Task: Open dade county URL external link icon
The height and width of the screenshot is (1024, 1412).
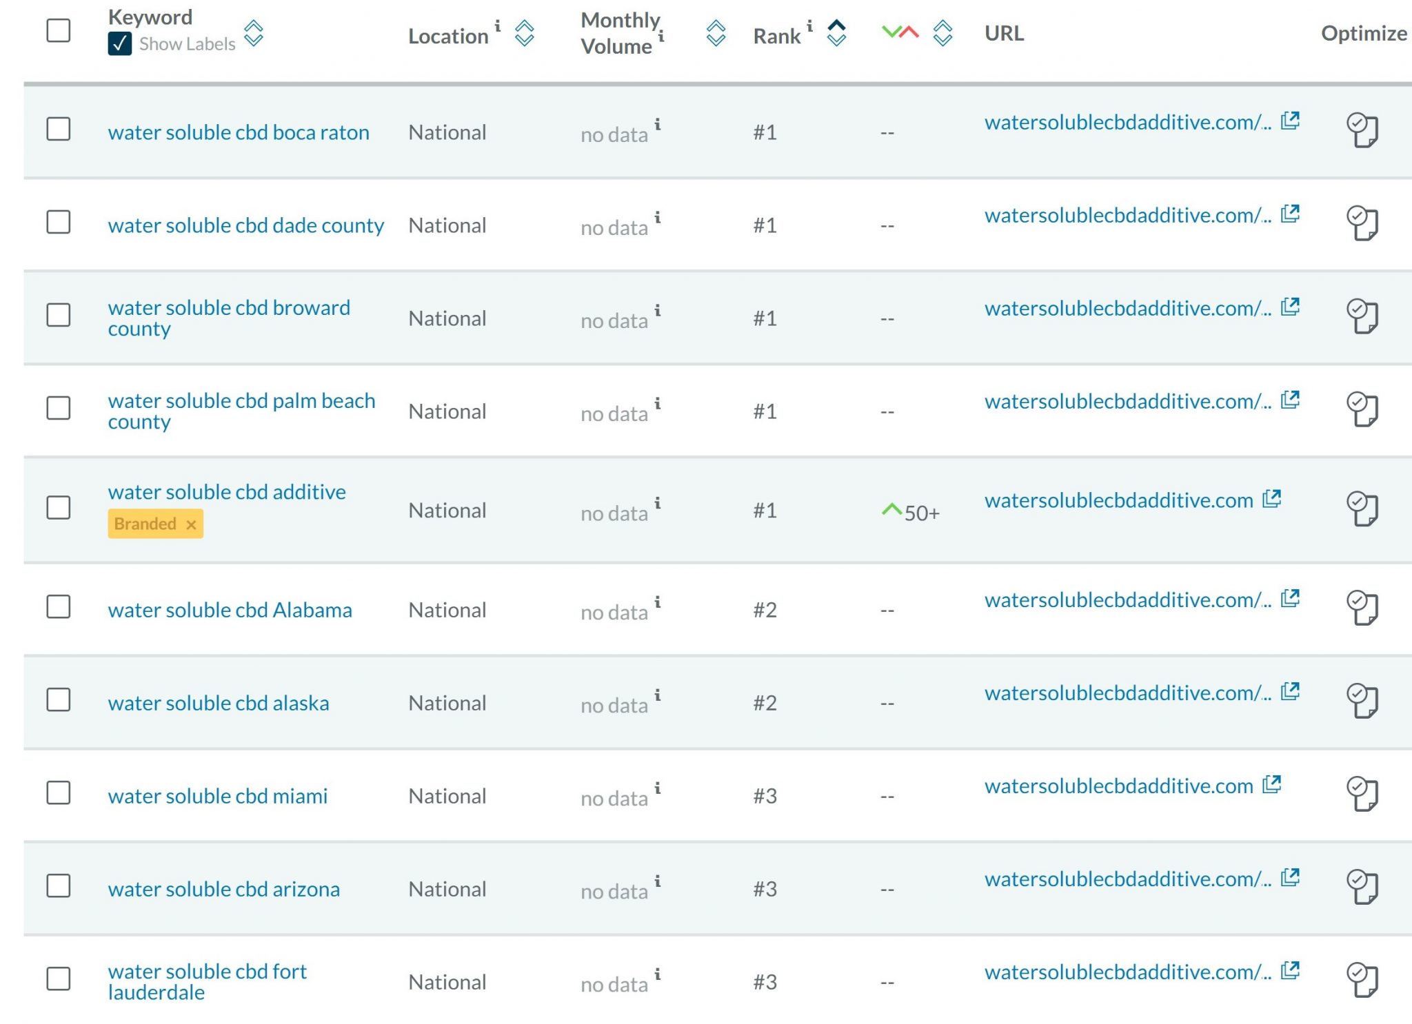Action: click(x=1290, y=214)
